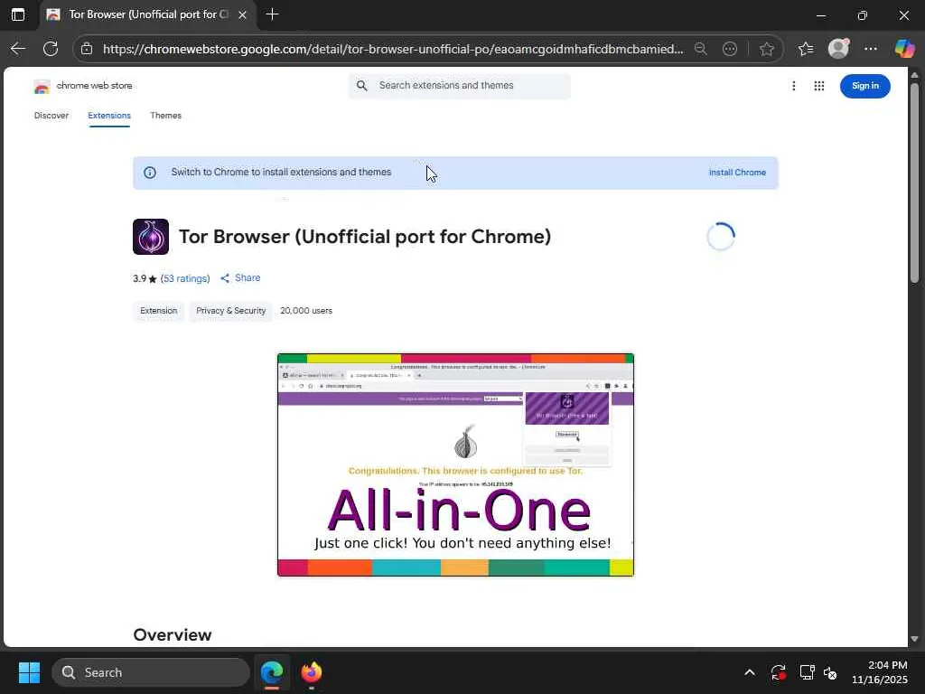Close the Tor Browser tab

[242, 14]
